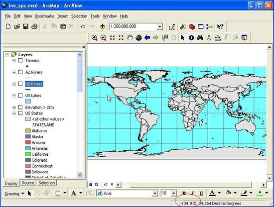Viewport: 274px width, 207px height.
Task: Select the Zoom In tool
Action: 94,37
